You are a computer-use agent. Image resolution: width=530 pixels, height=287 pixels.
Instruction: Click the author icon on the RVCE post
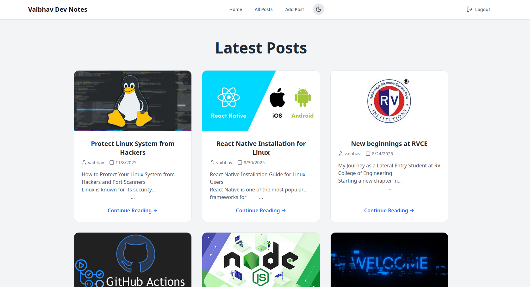tap(340, 153)
